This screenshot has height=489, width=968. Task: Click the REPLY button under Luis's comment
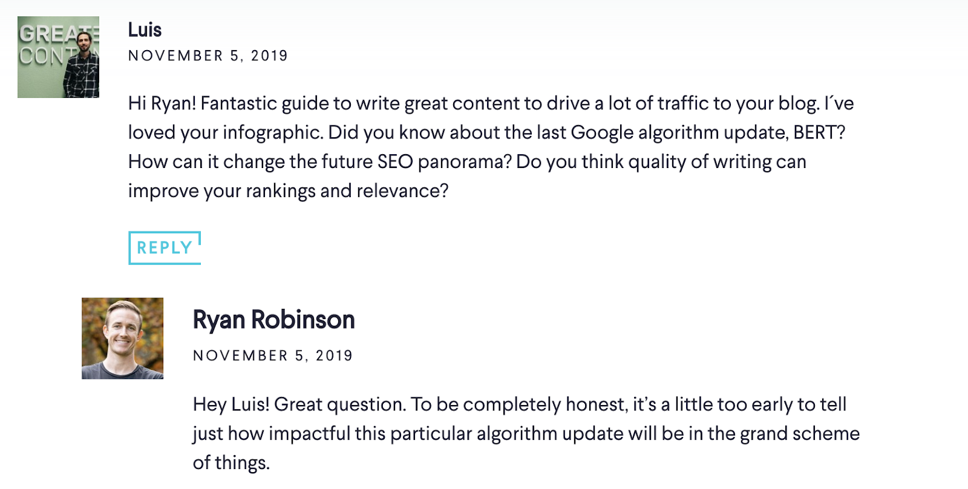(x=164, y=247)
